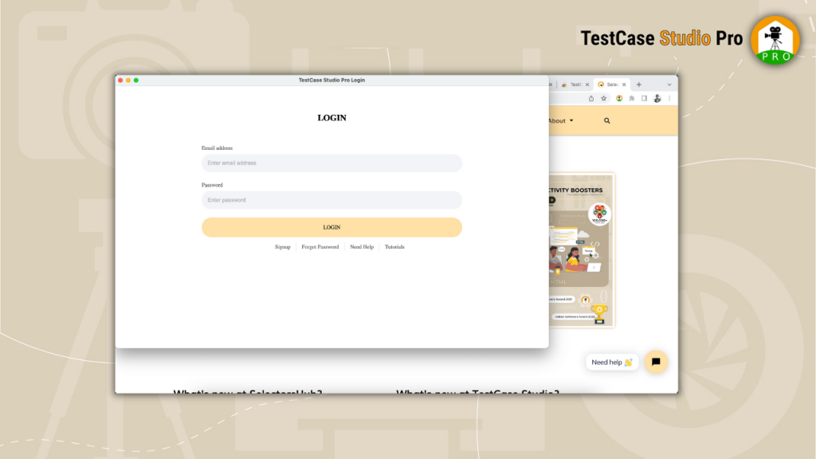The height and width of the screenshot is (459, 816).
Task: Close the TestCase Studio Pro Login window
Action: 120,80
